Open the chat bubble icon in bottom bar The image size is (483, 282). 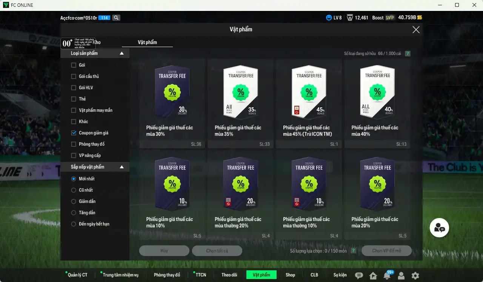point(359,276)
